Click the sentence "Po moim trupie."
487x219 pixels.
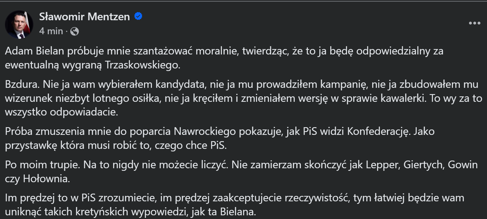43,165
